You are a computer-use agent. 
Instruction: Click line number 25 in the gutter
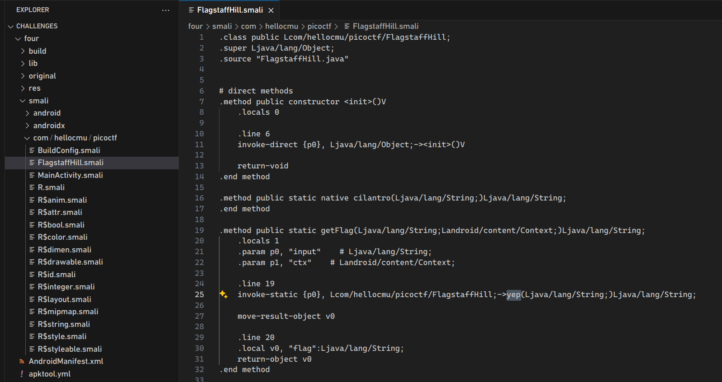[199, 294]
